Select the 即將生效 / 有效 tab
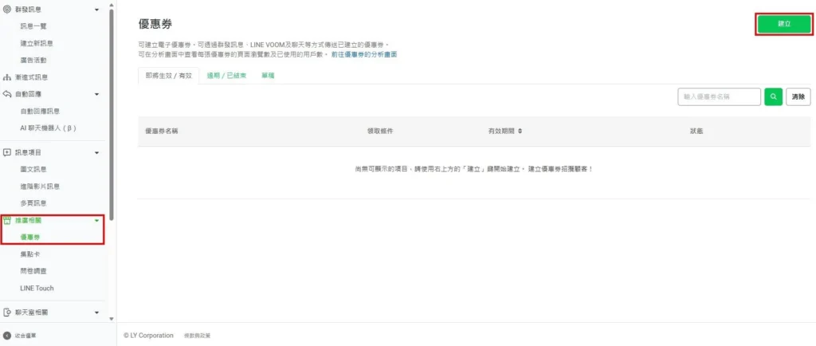 click(x=169, y=76)
